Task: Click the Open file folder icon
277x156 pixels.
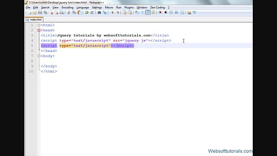Action: tap(35, 13)
